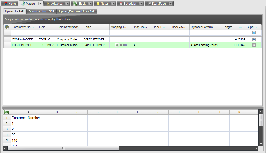Click the splitter grip between grid and spreadsheet
The height and width of the screenshot is (153, 266).
tap(132, 108)
